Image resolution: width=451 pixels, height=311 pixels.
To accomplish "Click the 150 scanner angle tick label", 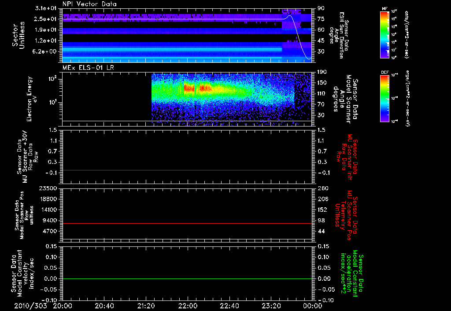I will tap(322, 83).
